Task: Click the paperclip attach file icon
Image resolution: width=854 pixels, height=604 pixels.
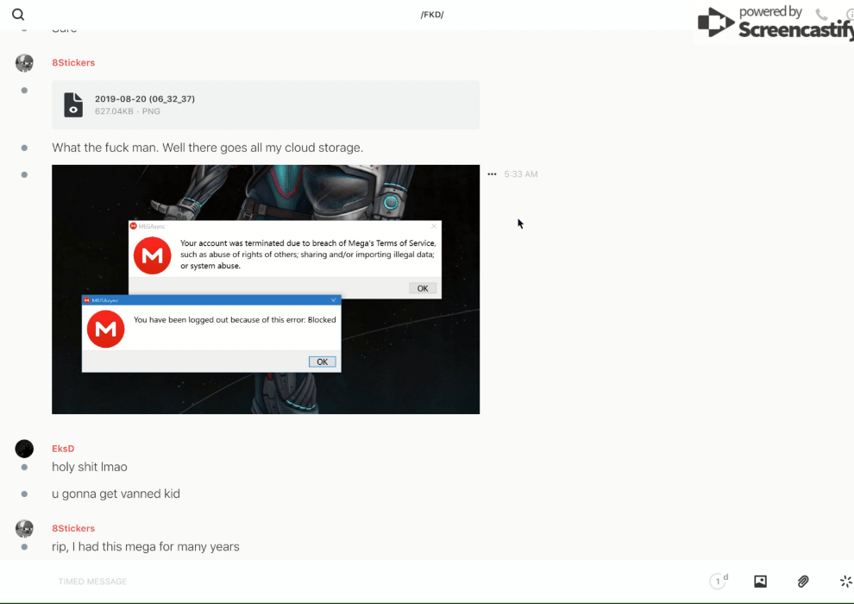Action: [x=803, y=582]
